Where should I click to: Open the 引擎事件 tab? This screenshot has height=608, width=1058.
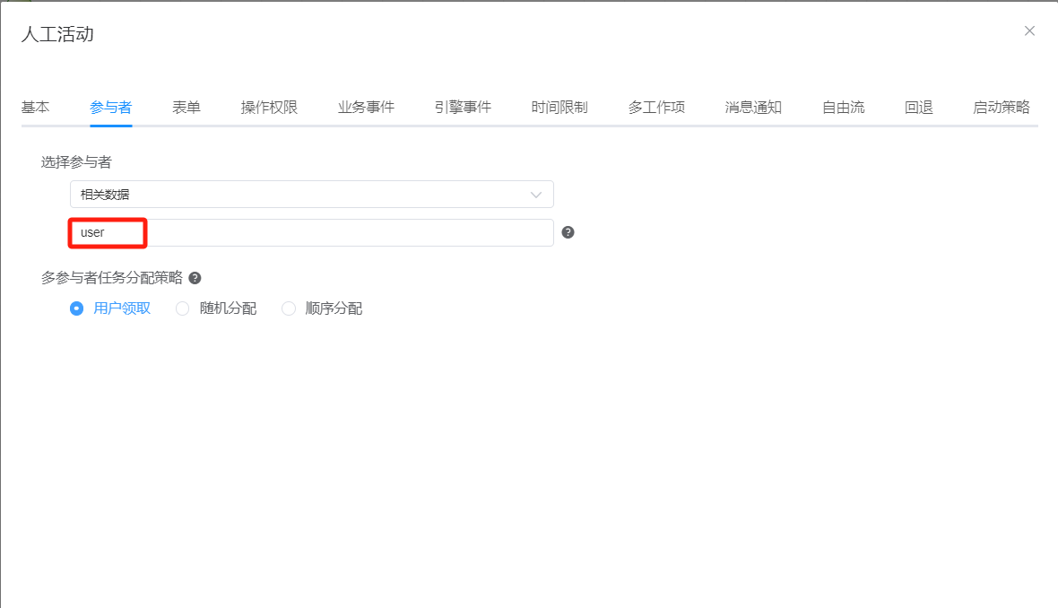click(463, 106)
